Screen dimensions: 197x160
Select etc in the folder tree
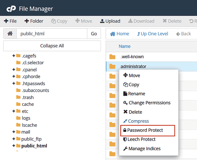pos(25,111)
